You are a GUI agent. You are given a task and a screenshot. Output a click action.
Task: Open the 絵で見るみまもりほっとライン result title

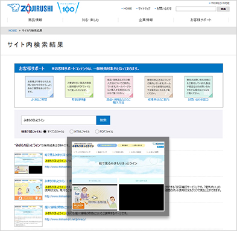58,155
